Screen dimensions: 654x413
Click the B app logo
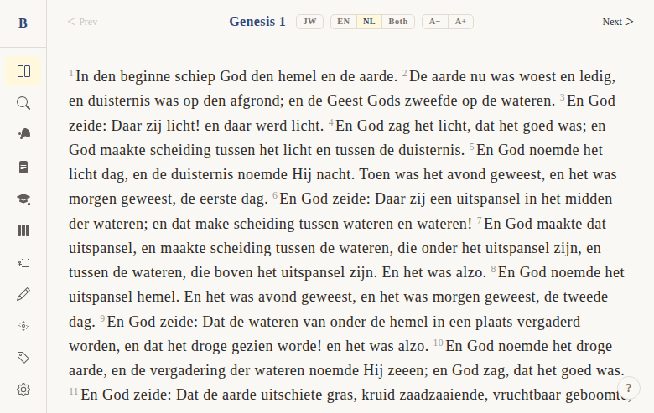click(23, 23)
